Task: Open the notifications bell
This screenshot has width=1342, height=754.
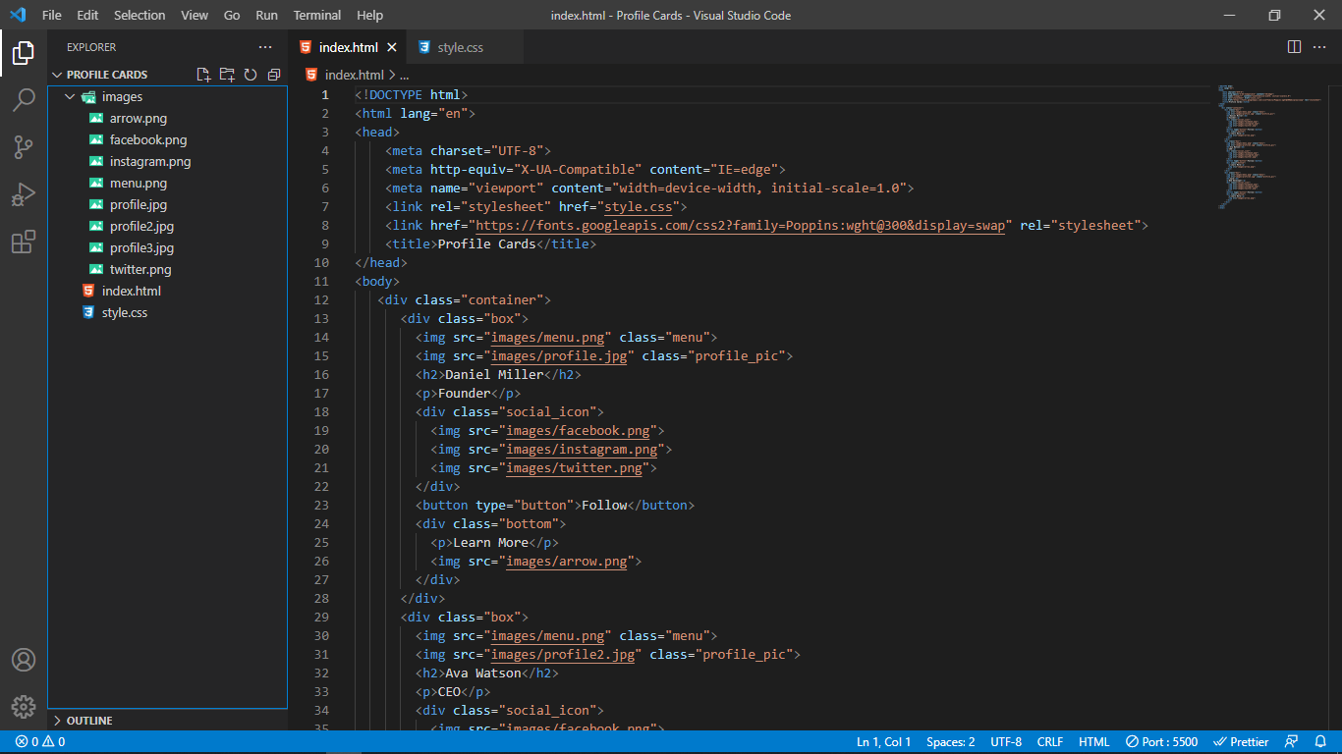Action: (x=1321, y=741)
